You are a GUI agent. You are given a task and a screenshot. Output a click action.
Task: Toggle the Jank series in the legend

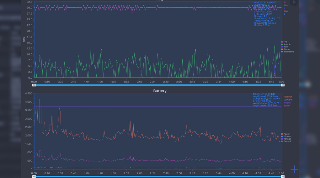(285, 47)
